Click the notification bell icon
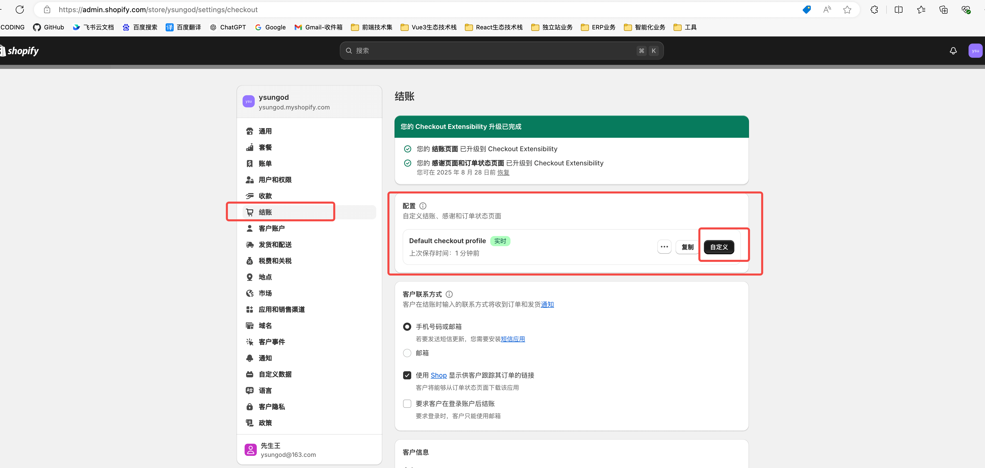 [953, 51]
